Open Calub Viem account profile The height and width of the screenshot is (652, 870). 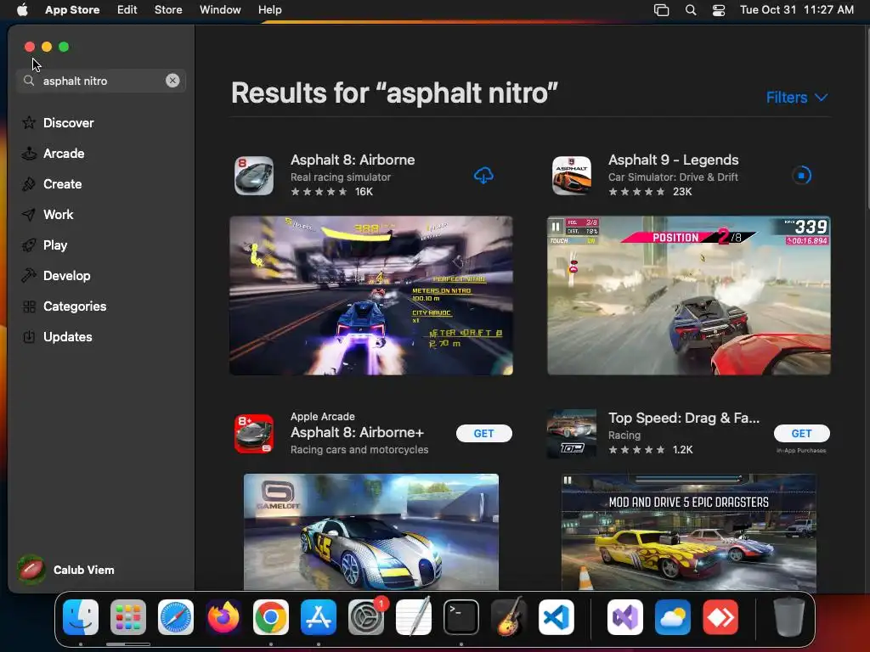[65, 570]
